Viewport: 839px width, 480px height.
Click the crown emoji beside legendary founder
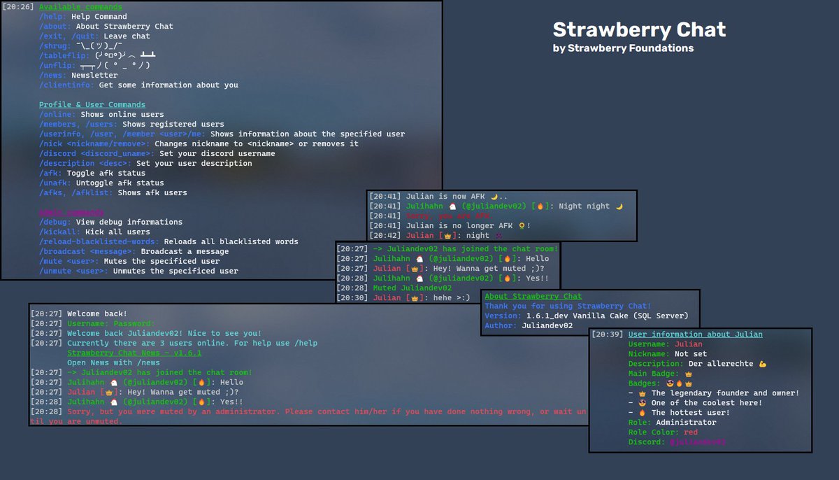(642, 393)
